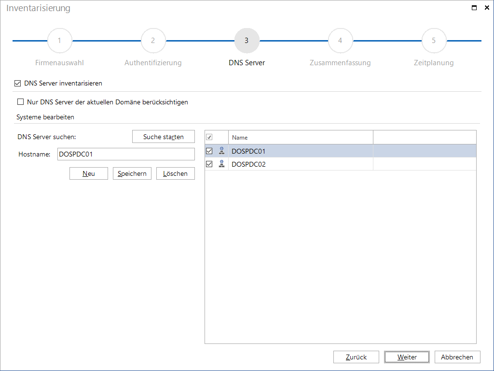This screenshot has width=494, height=371.
Task: Go to step 1 Firmenauswahl
Action: tap(59, 41)
